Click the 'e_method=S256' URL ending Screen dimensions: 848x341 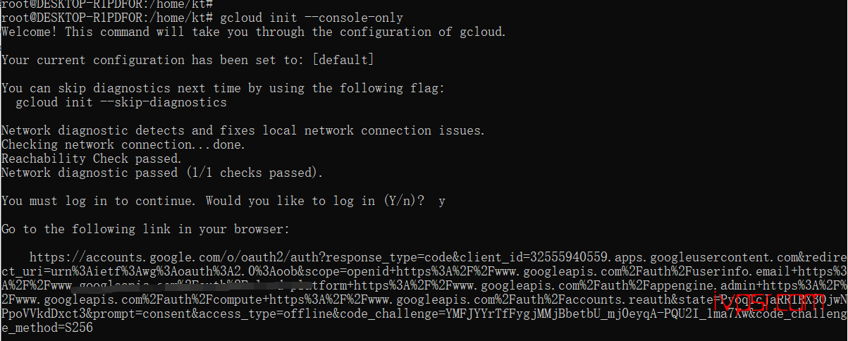coord(47,328)
